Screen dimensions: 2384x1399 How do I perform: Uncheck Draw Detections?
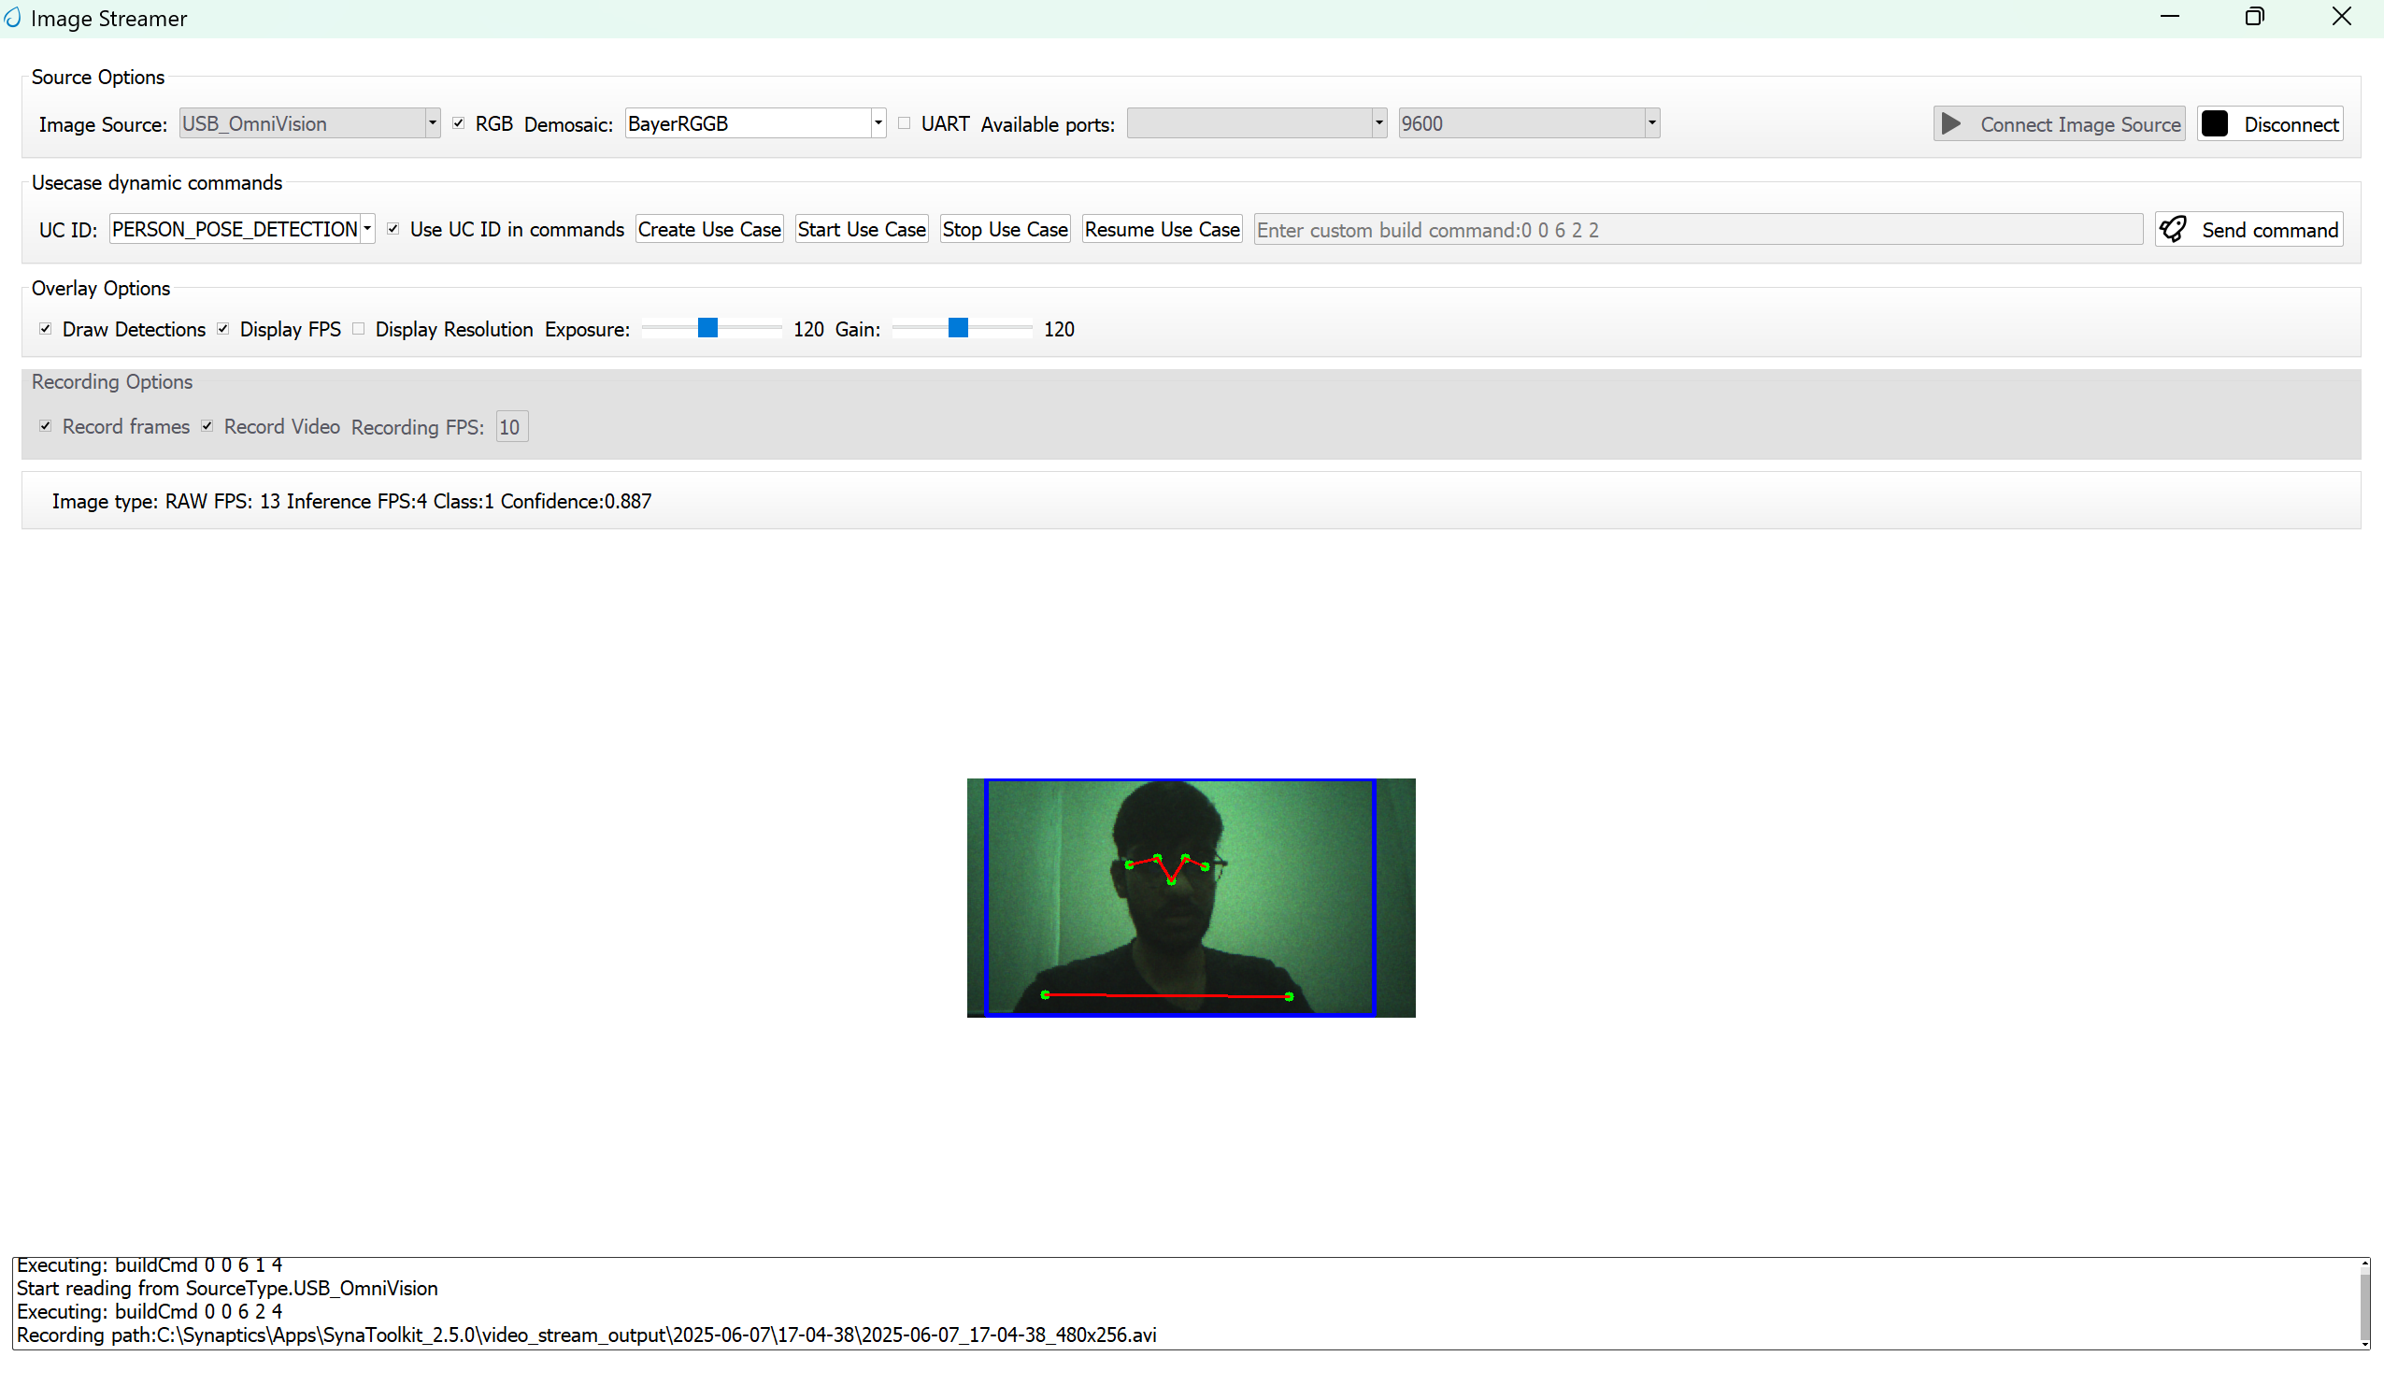[45, 328]
